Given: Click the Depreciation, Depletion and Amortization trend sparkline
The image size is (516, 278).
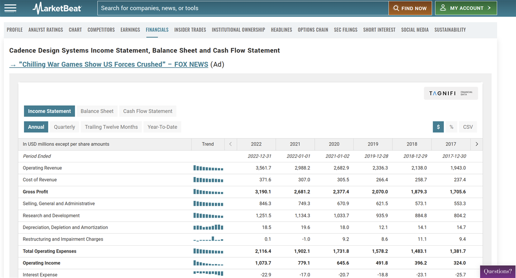Looking at the screenshot, I should [x=208, y=227].
